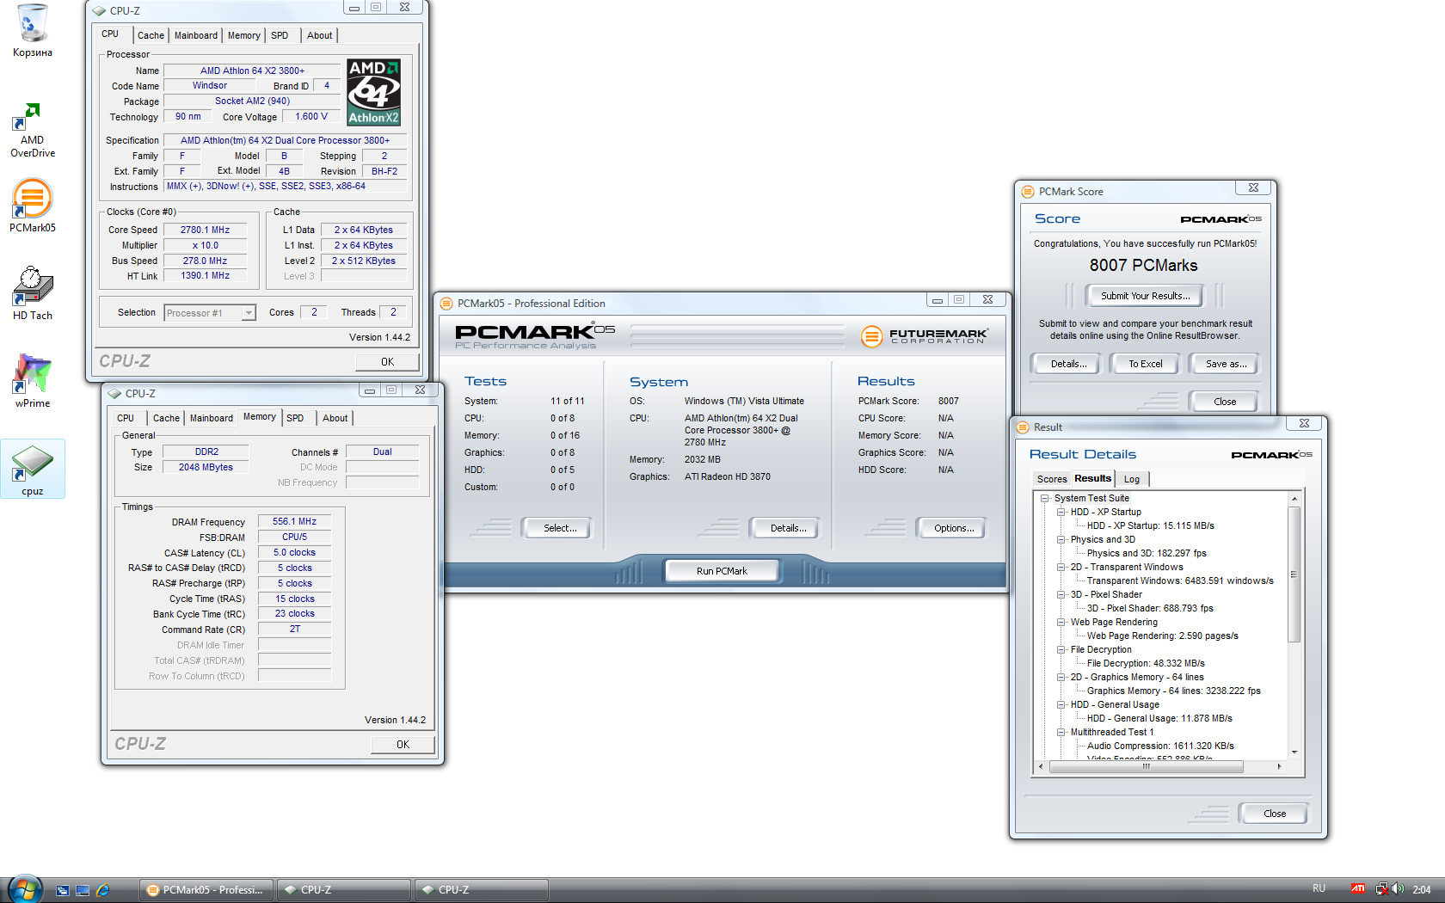Select Graphics Memory - 64 lines: 3238.222 fps row
This screenshot has height=903, width=1445.
[x=1173, y=691]
